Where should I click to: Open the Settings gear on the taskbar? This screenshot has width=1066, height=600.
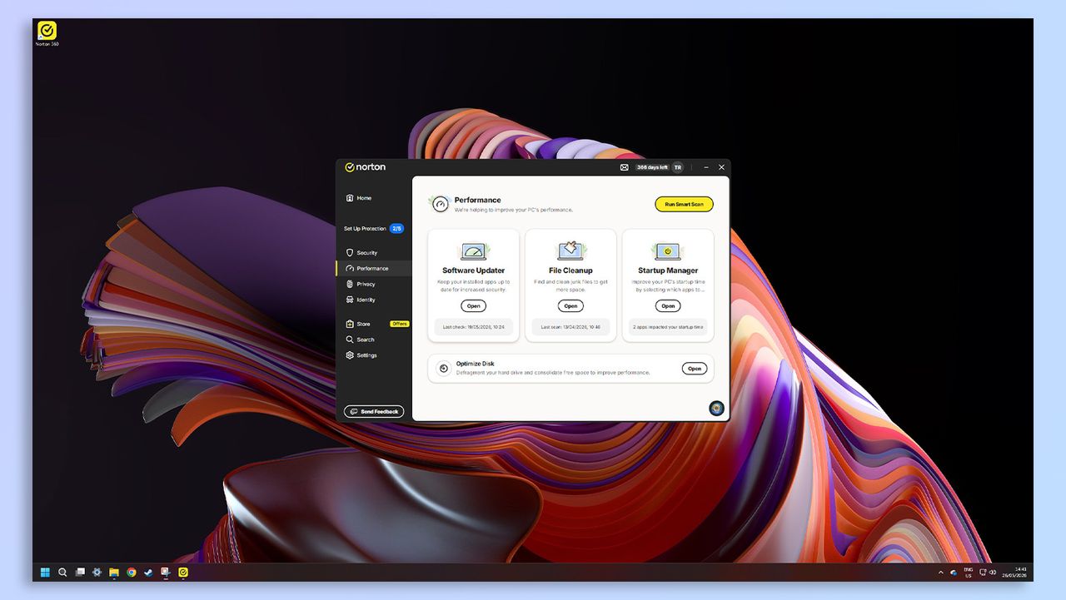[97, 572]
